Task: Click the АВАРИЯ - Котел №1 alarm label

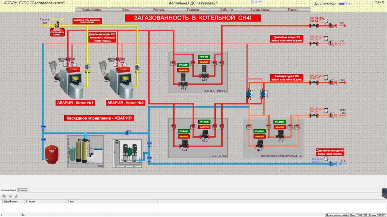Action: tap(74, 103)
